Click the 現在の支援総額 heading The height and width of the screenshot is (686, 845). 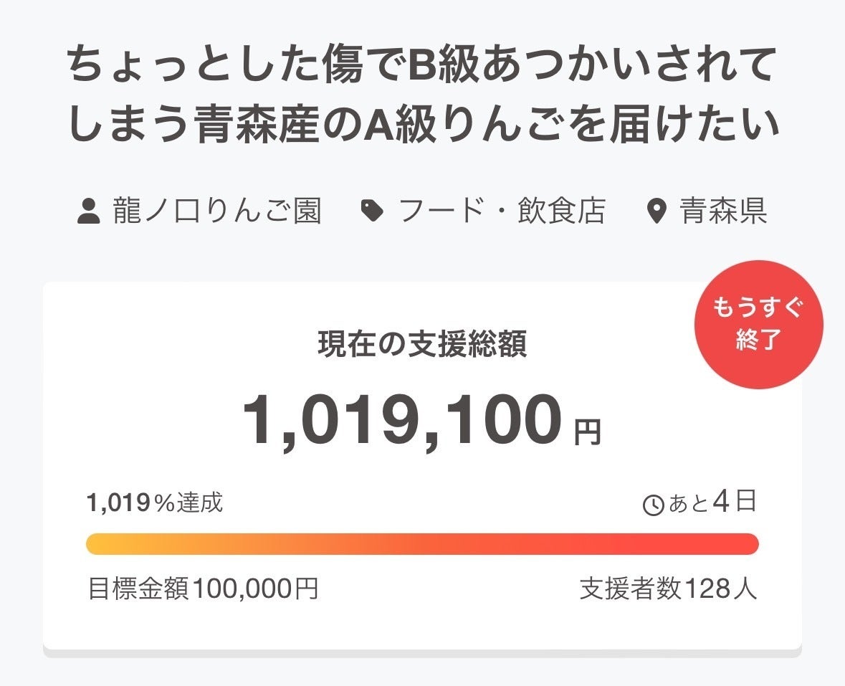coord(422,345)
